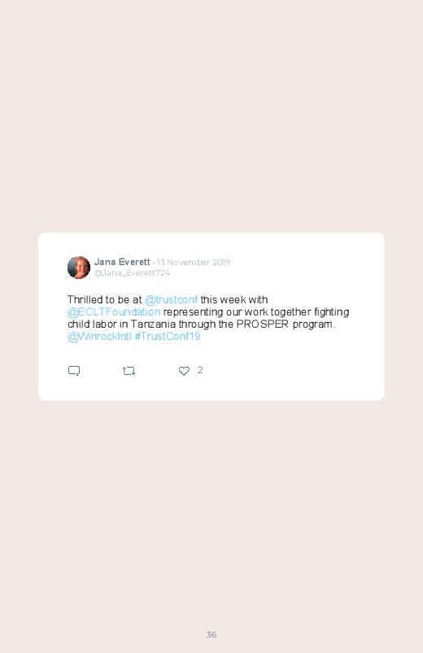Click the retweet arrows icon

(x=129, y=371)
